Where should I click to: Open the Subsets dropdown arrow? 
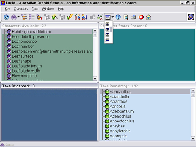pyautogui.click(x=19, y=17)
